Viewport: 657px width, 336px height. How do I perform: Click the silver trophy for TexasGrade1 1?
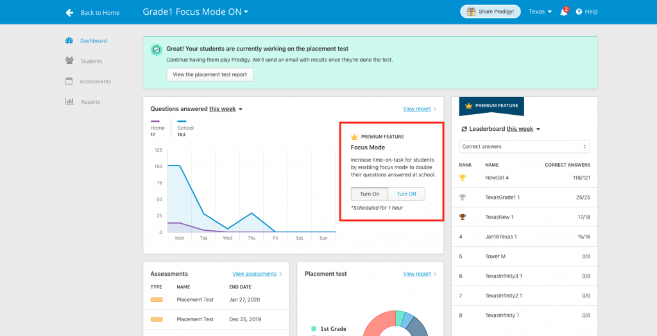(462, 197)
